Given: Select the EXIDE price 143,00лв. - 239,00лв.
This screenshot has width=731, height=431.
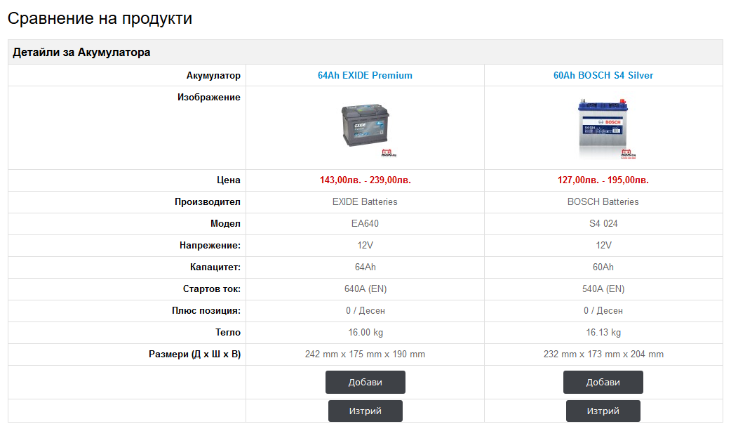Looking at the screenshot, I should (365, 180).
